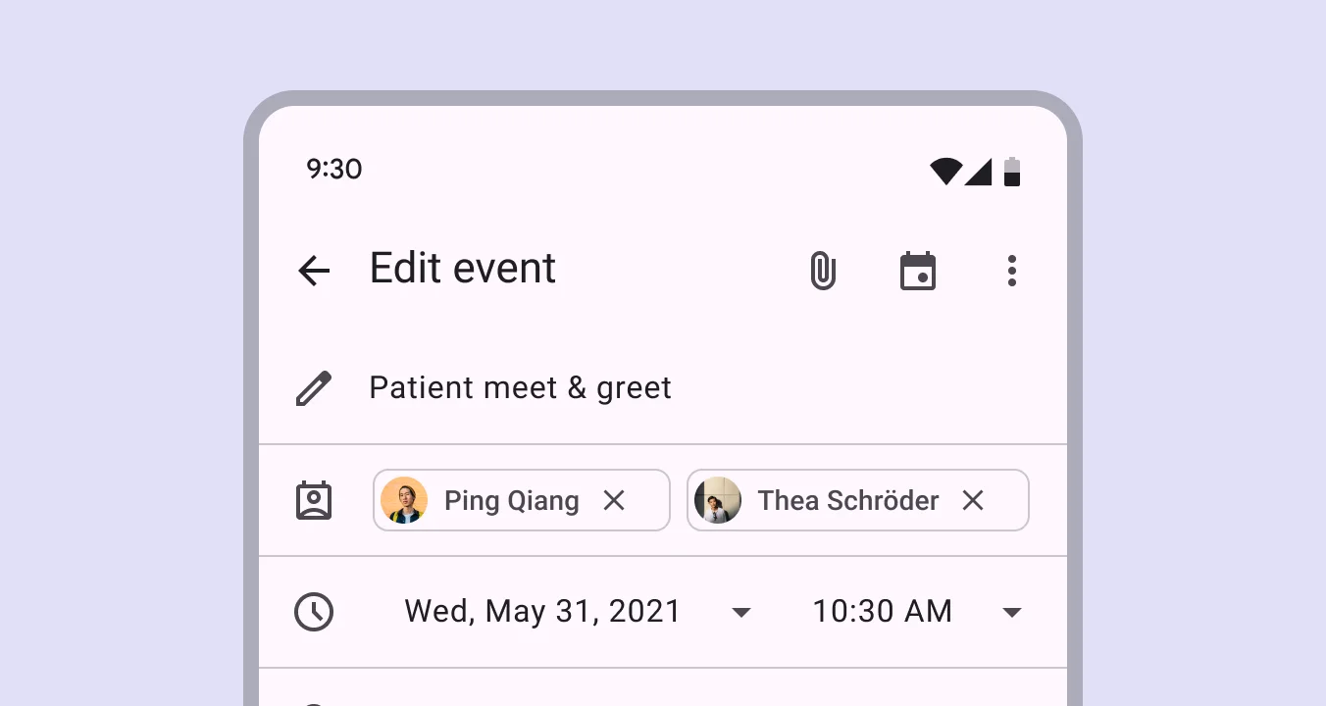Screen dimensions: 1326x706
Task: Click Thea Schröder's avatar photo
Action: coord(718,500)
